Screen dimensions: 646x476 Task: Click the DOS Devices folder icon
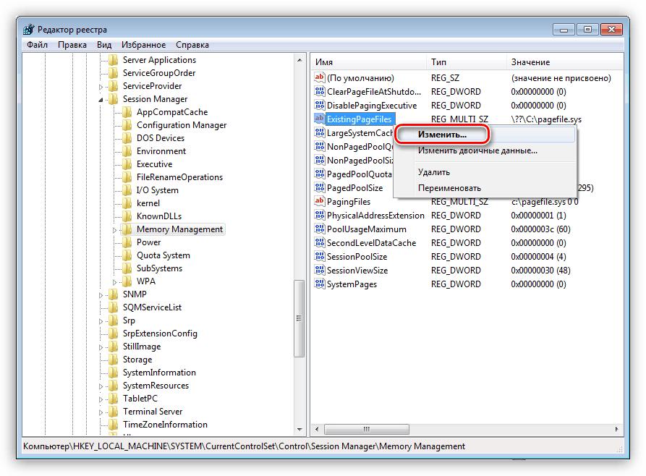(127, 138)
